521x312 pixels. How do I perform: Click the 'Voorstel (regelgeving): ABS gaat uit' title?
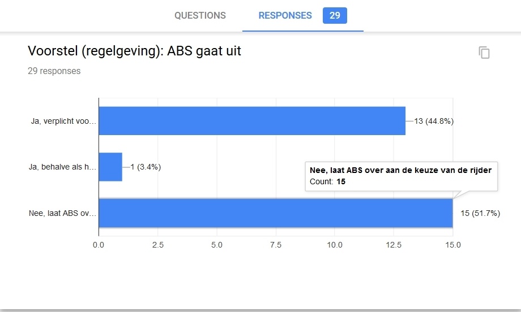[x=134, y=51]
